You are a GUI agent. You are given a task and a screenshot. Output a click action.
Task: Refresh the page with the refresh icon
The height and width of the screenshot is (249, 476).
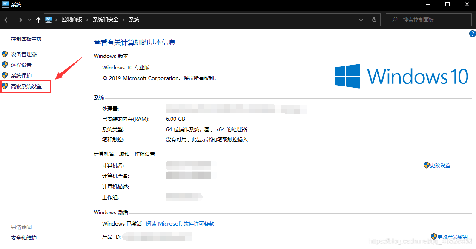pyautogui.click(x=374, y=20)
